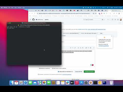Open Music app from the Dock
123x92 pixels.
point(77,83)
